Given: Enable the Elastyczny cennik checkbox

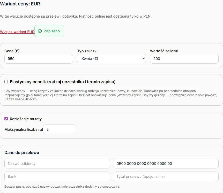Looking at the screenshot, I should (6, 82).
